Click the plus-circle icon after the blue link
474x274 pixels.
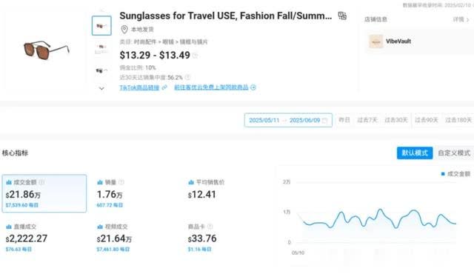[x=253, y=87]
